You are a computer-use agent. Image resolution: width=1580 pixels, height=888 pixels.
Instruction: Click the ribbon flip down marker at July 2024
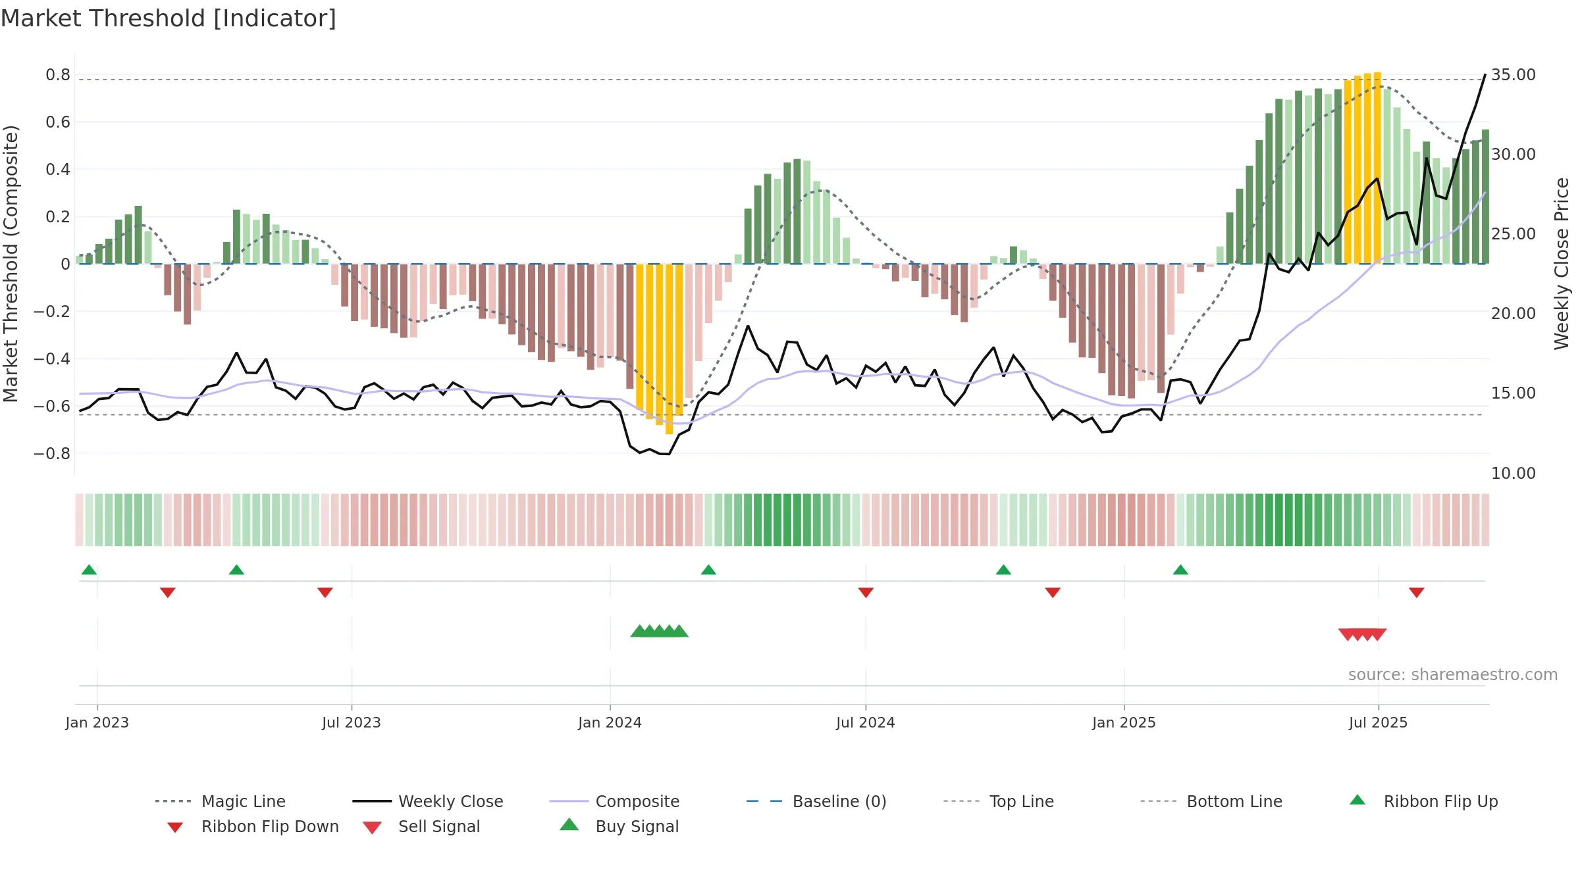tap(866, 593)
